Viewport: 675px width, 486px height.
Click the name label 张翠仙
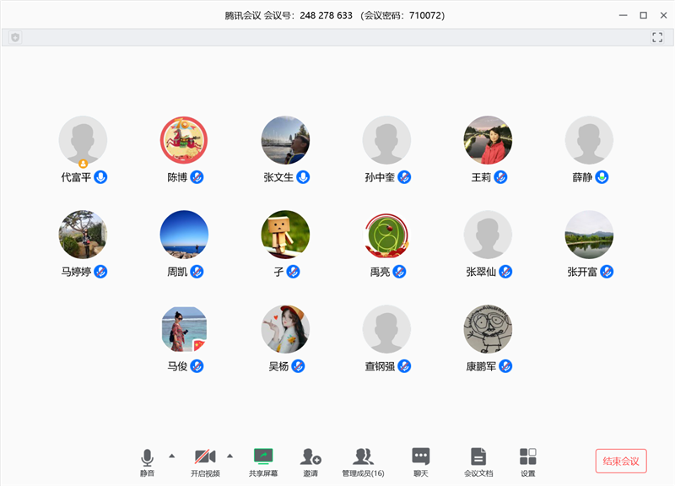click(x=481, y=272)
